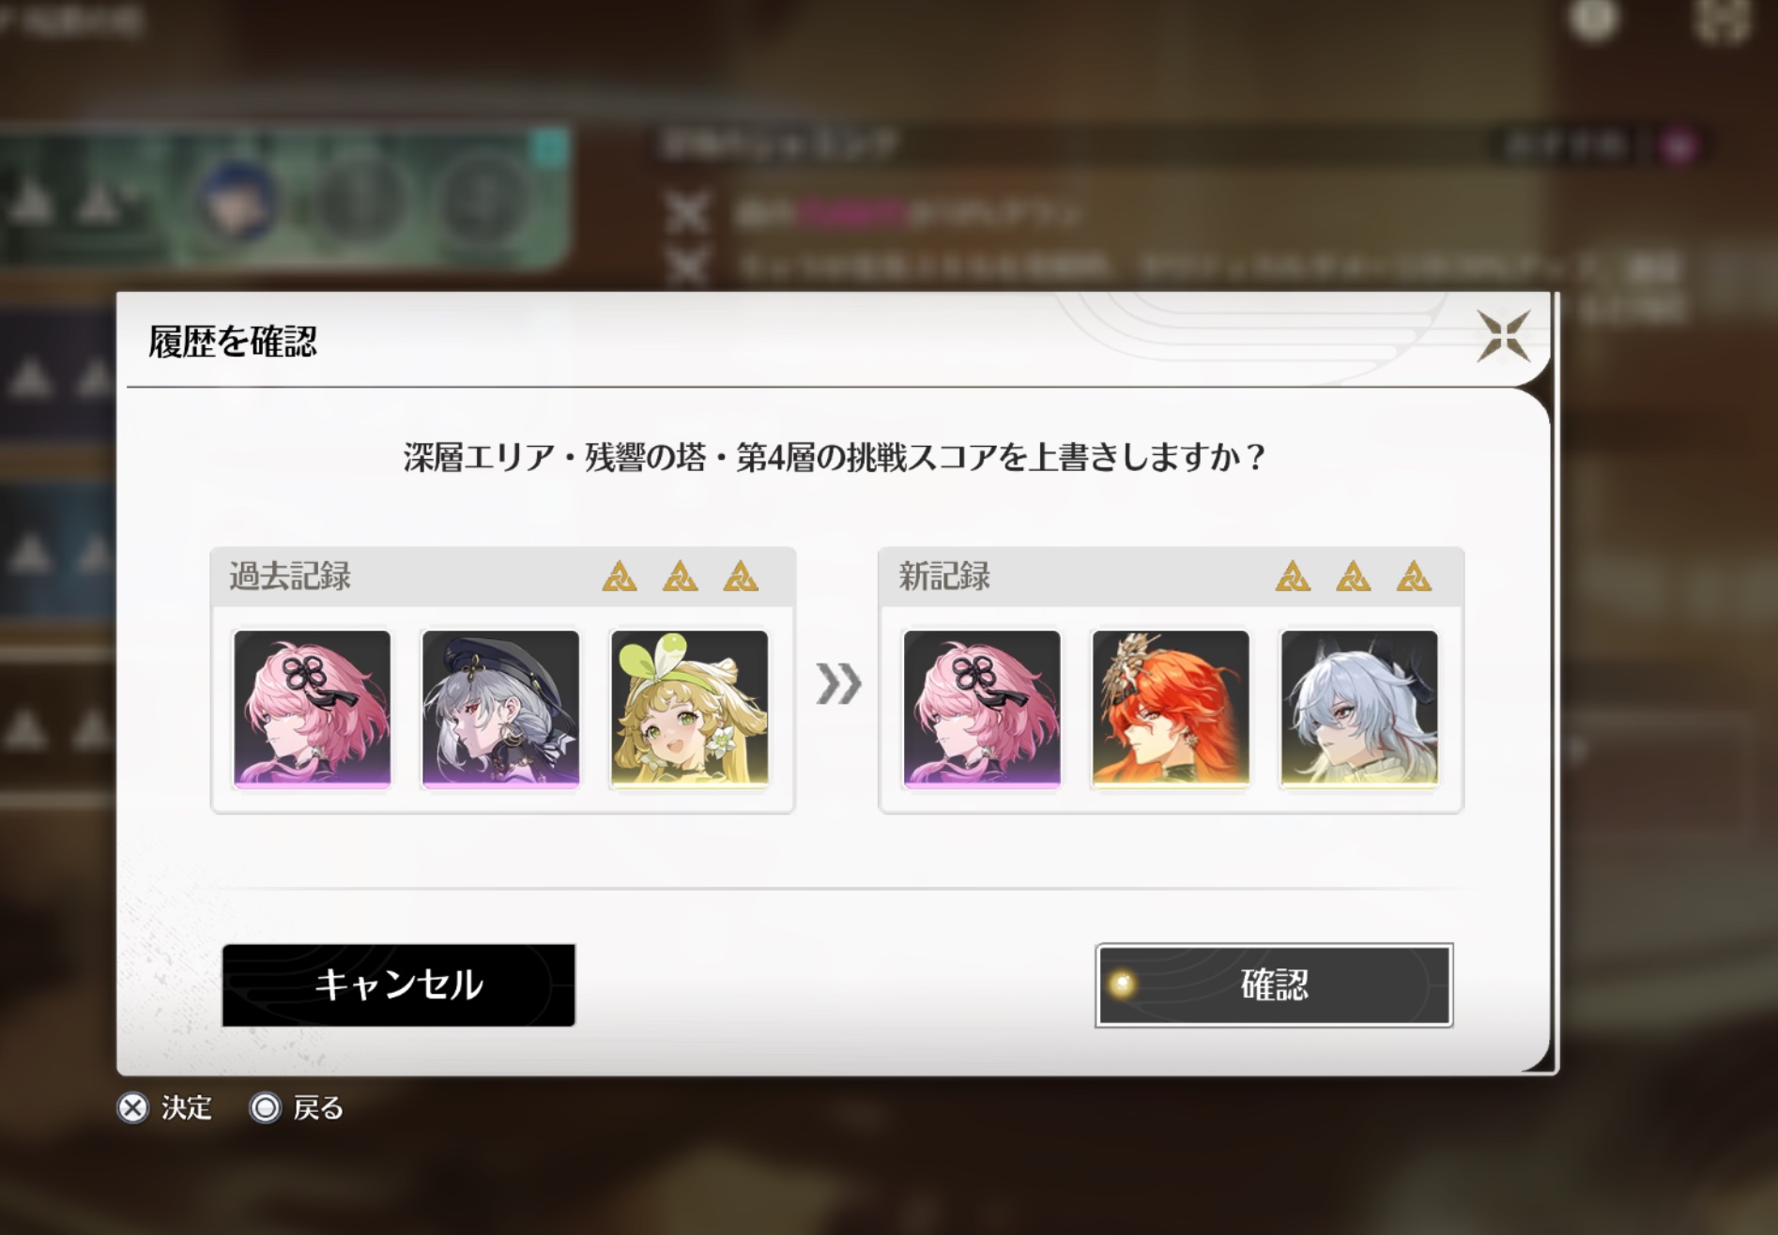Select silver-haired horned character portrait

point(1359,709)
